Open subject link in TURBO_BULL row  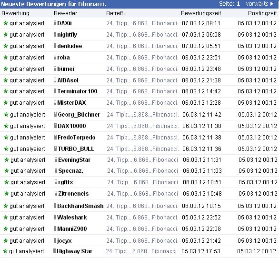click(143, 149)
